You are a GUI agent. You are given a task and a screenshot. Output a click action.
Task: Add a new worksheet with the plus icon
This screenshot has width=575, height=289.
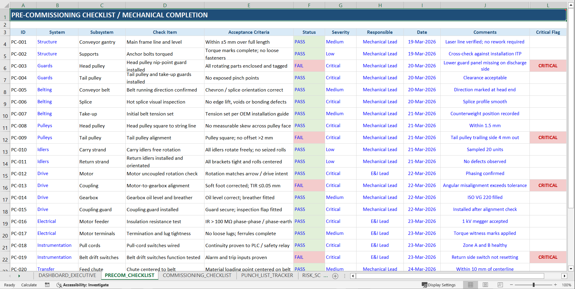coord(335,276)
